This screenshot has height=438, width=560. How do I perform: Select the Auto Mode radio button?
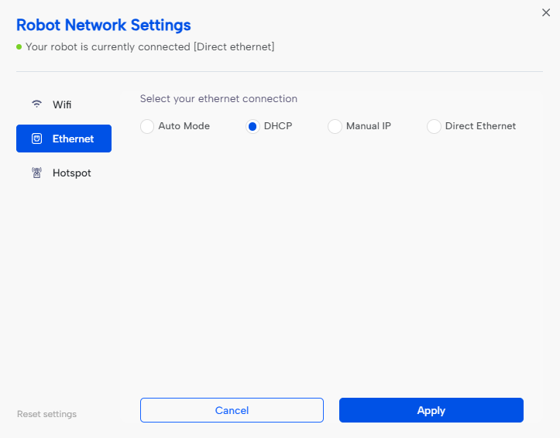click(x=147, y=127)
